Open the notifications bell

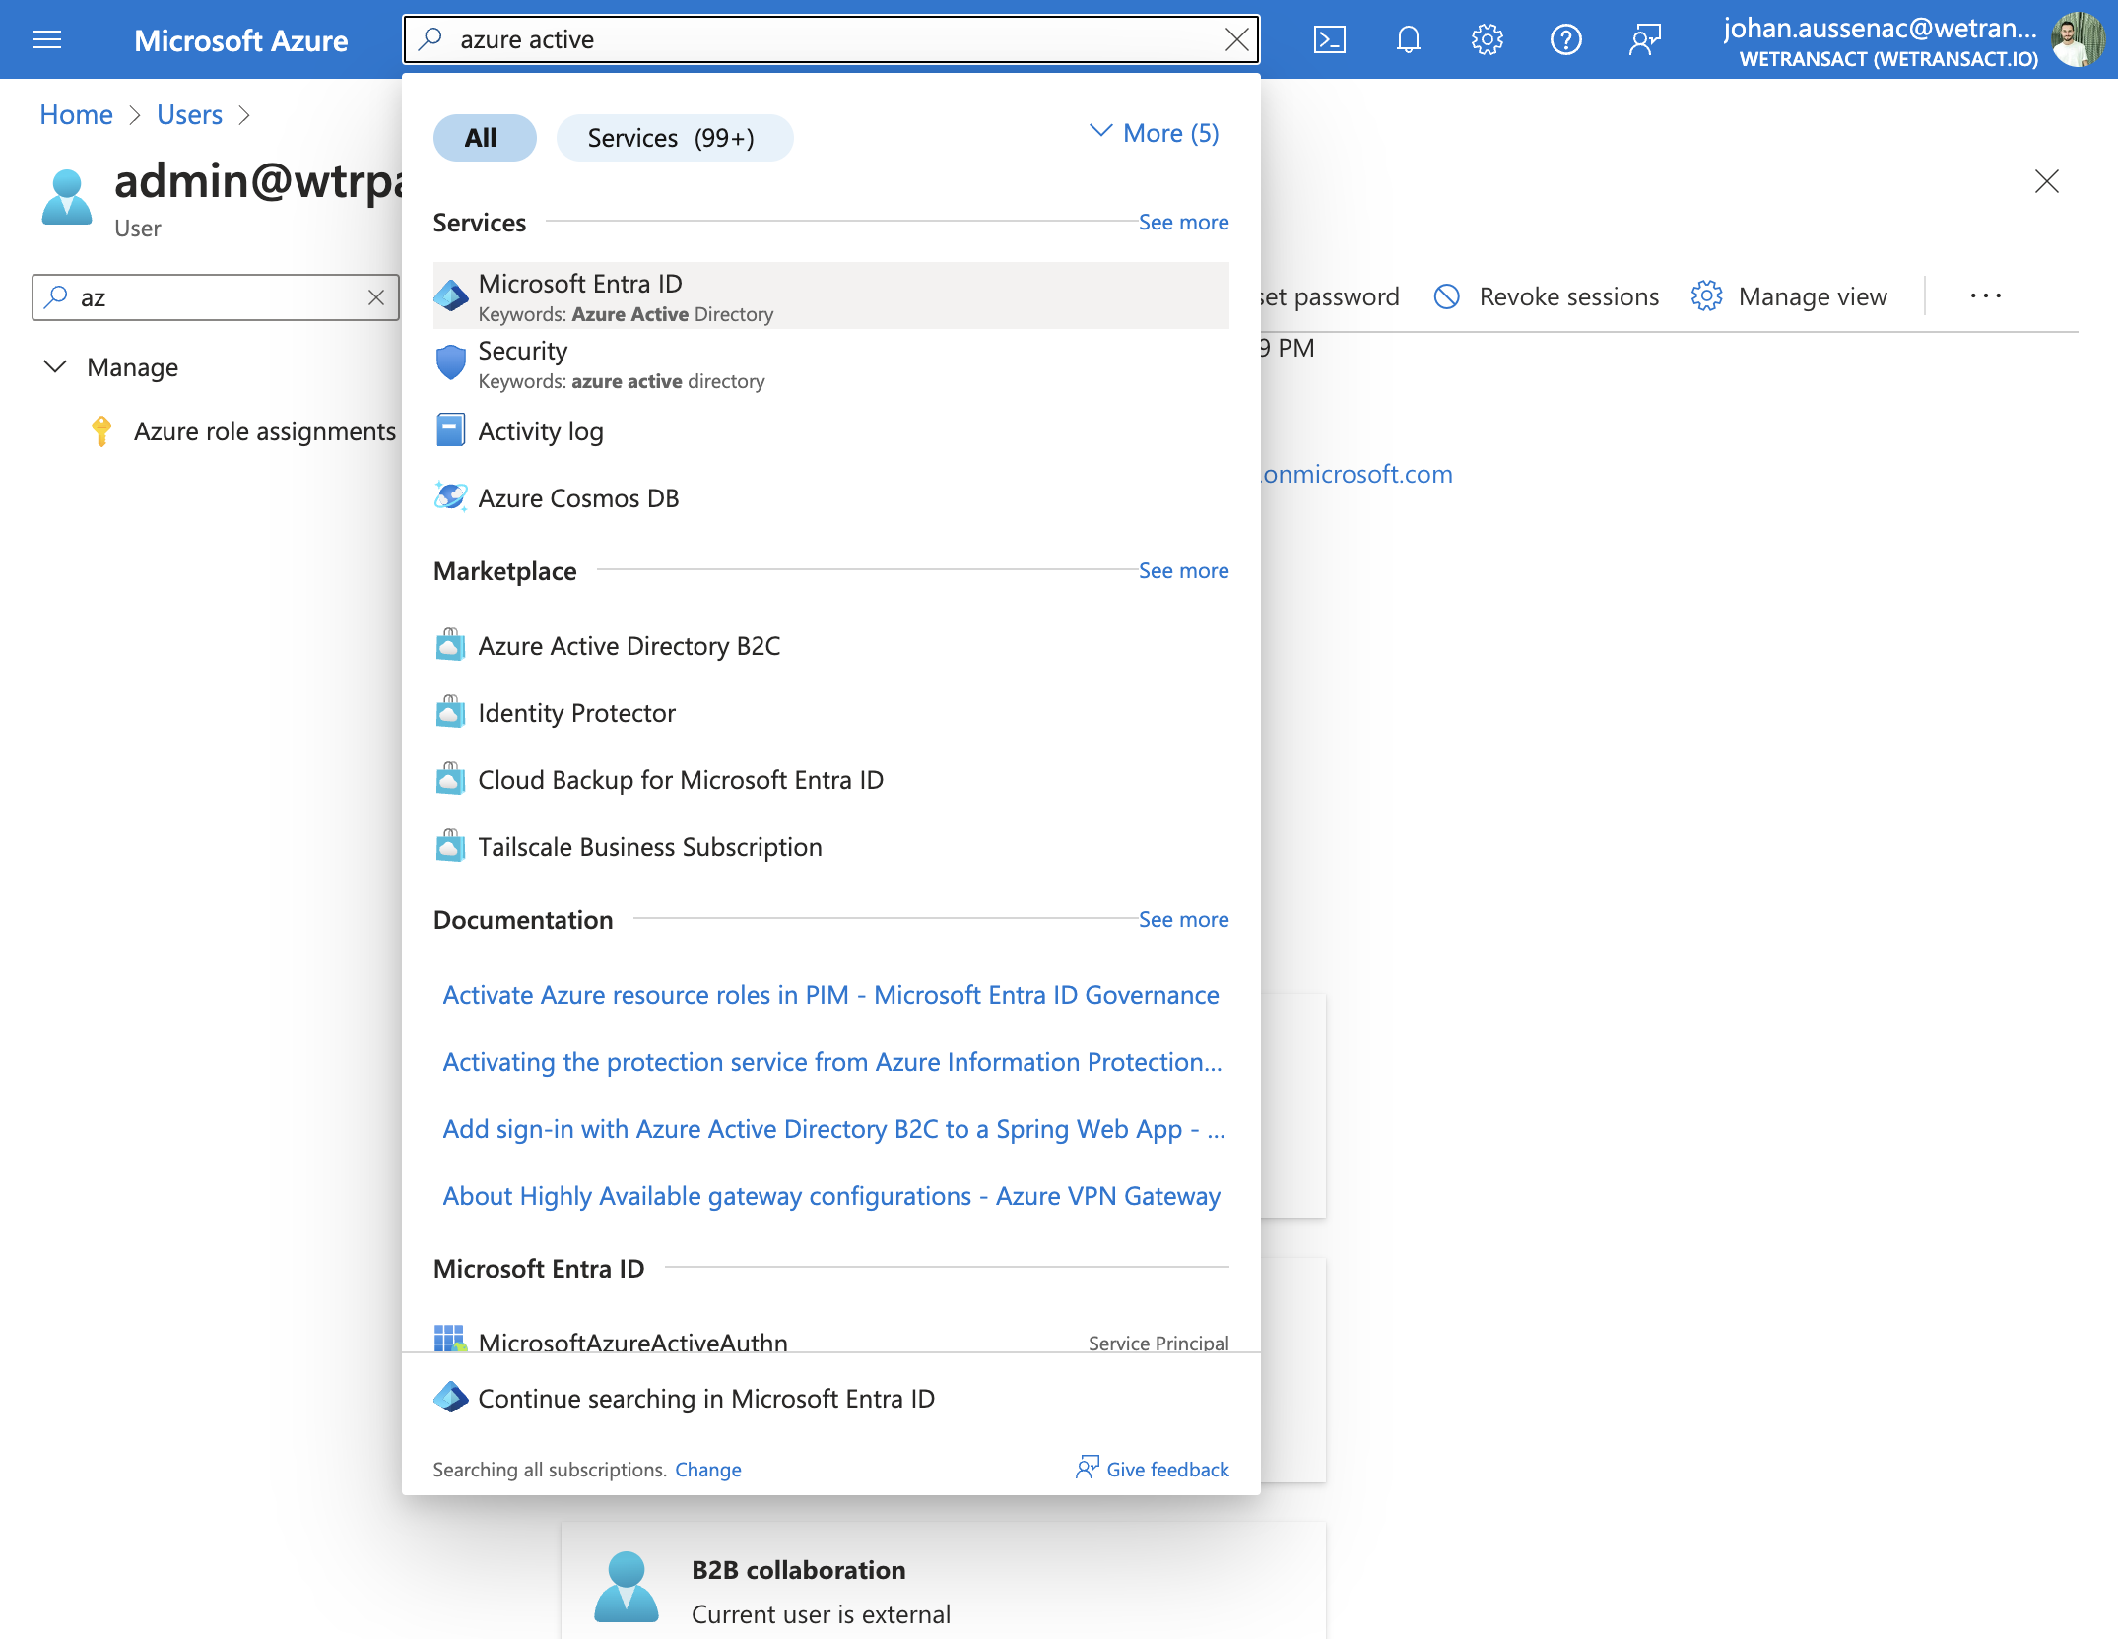pos(1408,39)
